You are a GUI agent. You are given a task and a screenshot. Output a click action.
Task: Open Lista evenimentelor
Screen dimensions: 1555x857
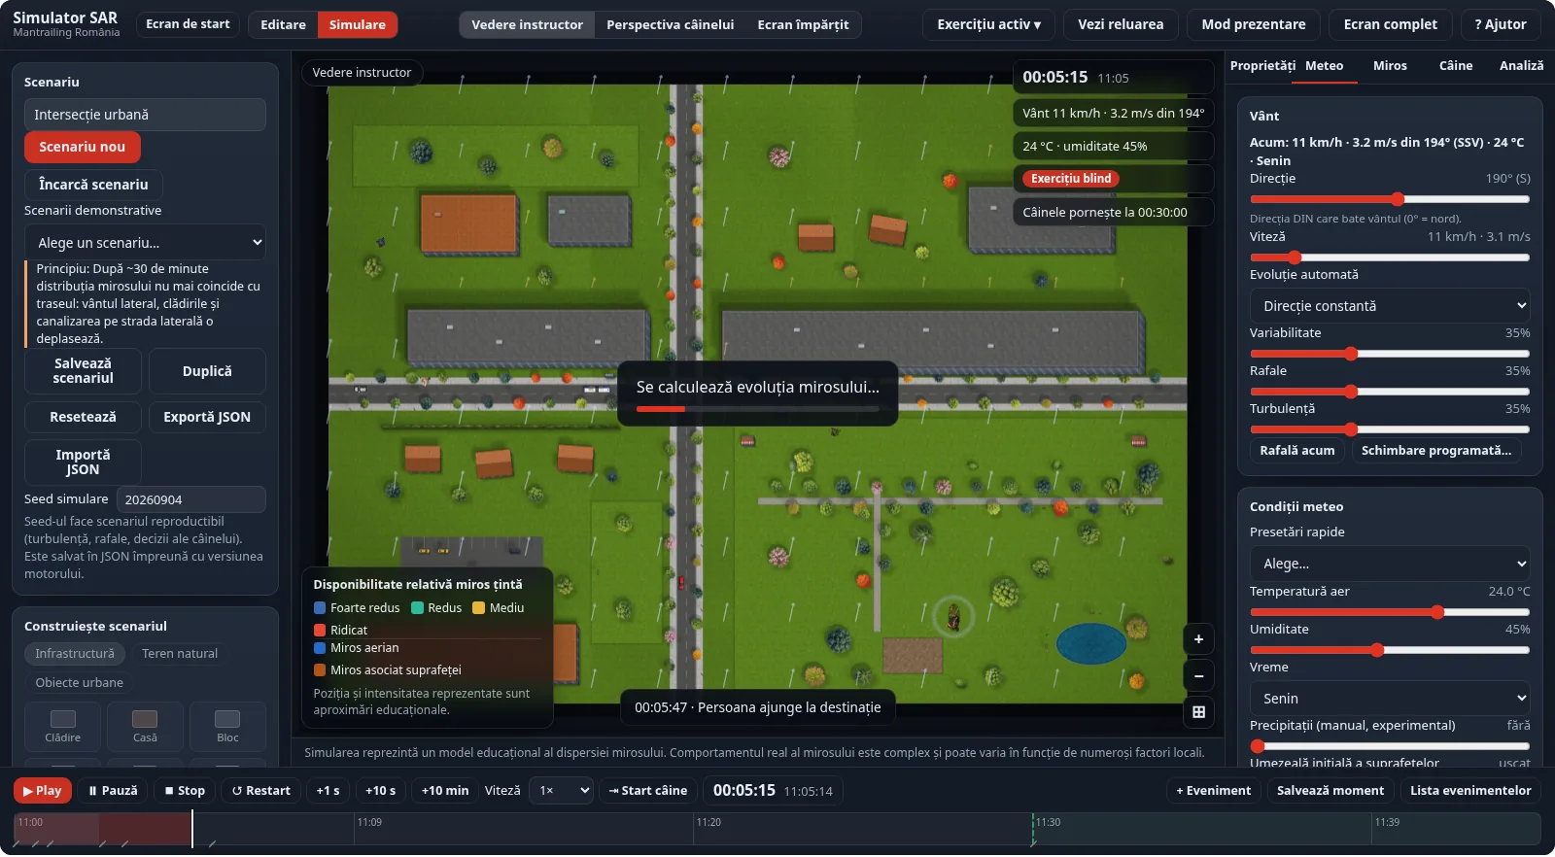tap(1469, 791)
